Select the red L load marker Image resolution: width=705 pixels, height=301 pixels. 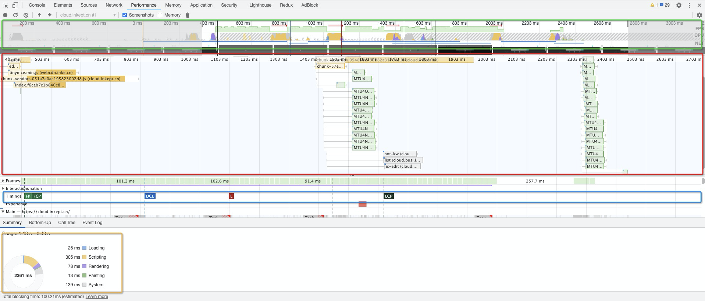tap(231, 196)
